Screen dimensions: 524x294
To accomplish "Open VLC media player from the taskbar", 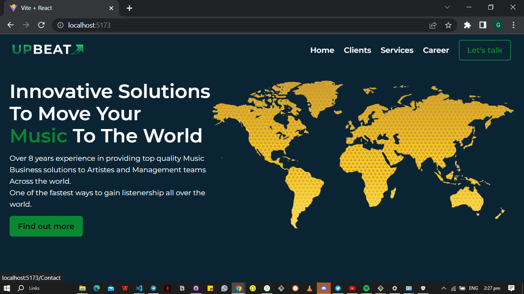I will tap(310, 288).
